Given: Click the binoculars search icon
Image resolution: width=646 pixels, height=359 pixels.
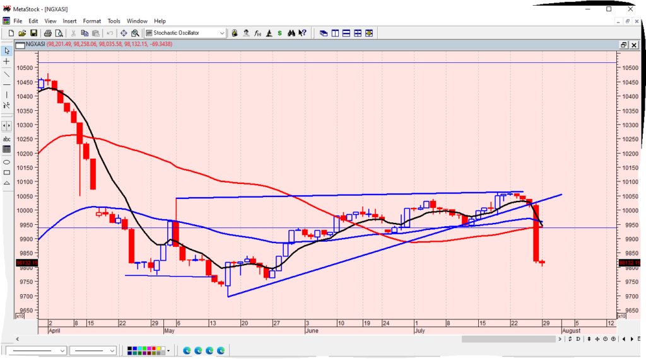Looking at the screenshot, I should click(x=291, y=33).
